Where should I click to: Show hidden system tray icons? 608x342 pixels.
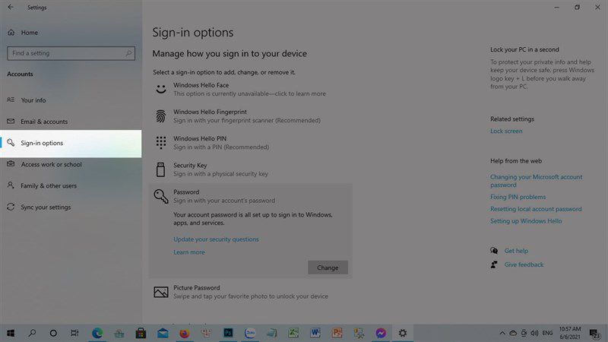tap(502, 333)
